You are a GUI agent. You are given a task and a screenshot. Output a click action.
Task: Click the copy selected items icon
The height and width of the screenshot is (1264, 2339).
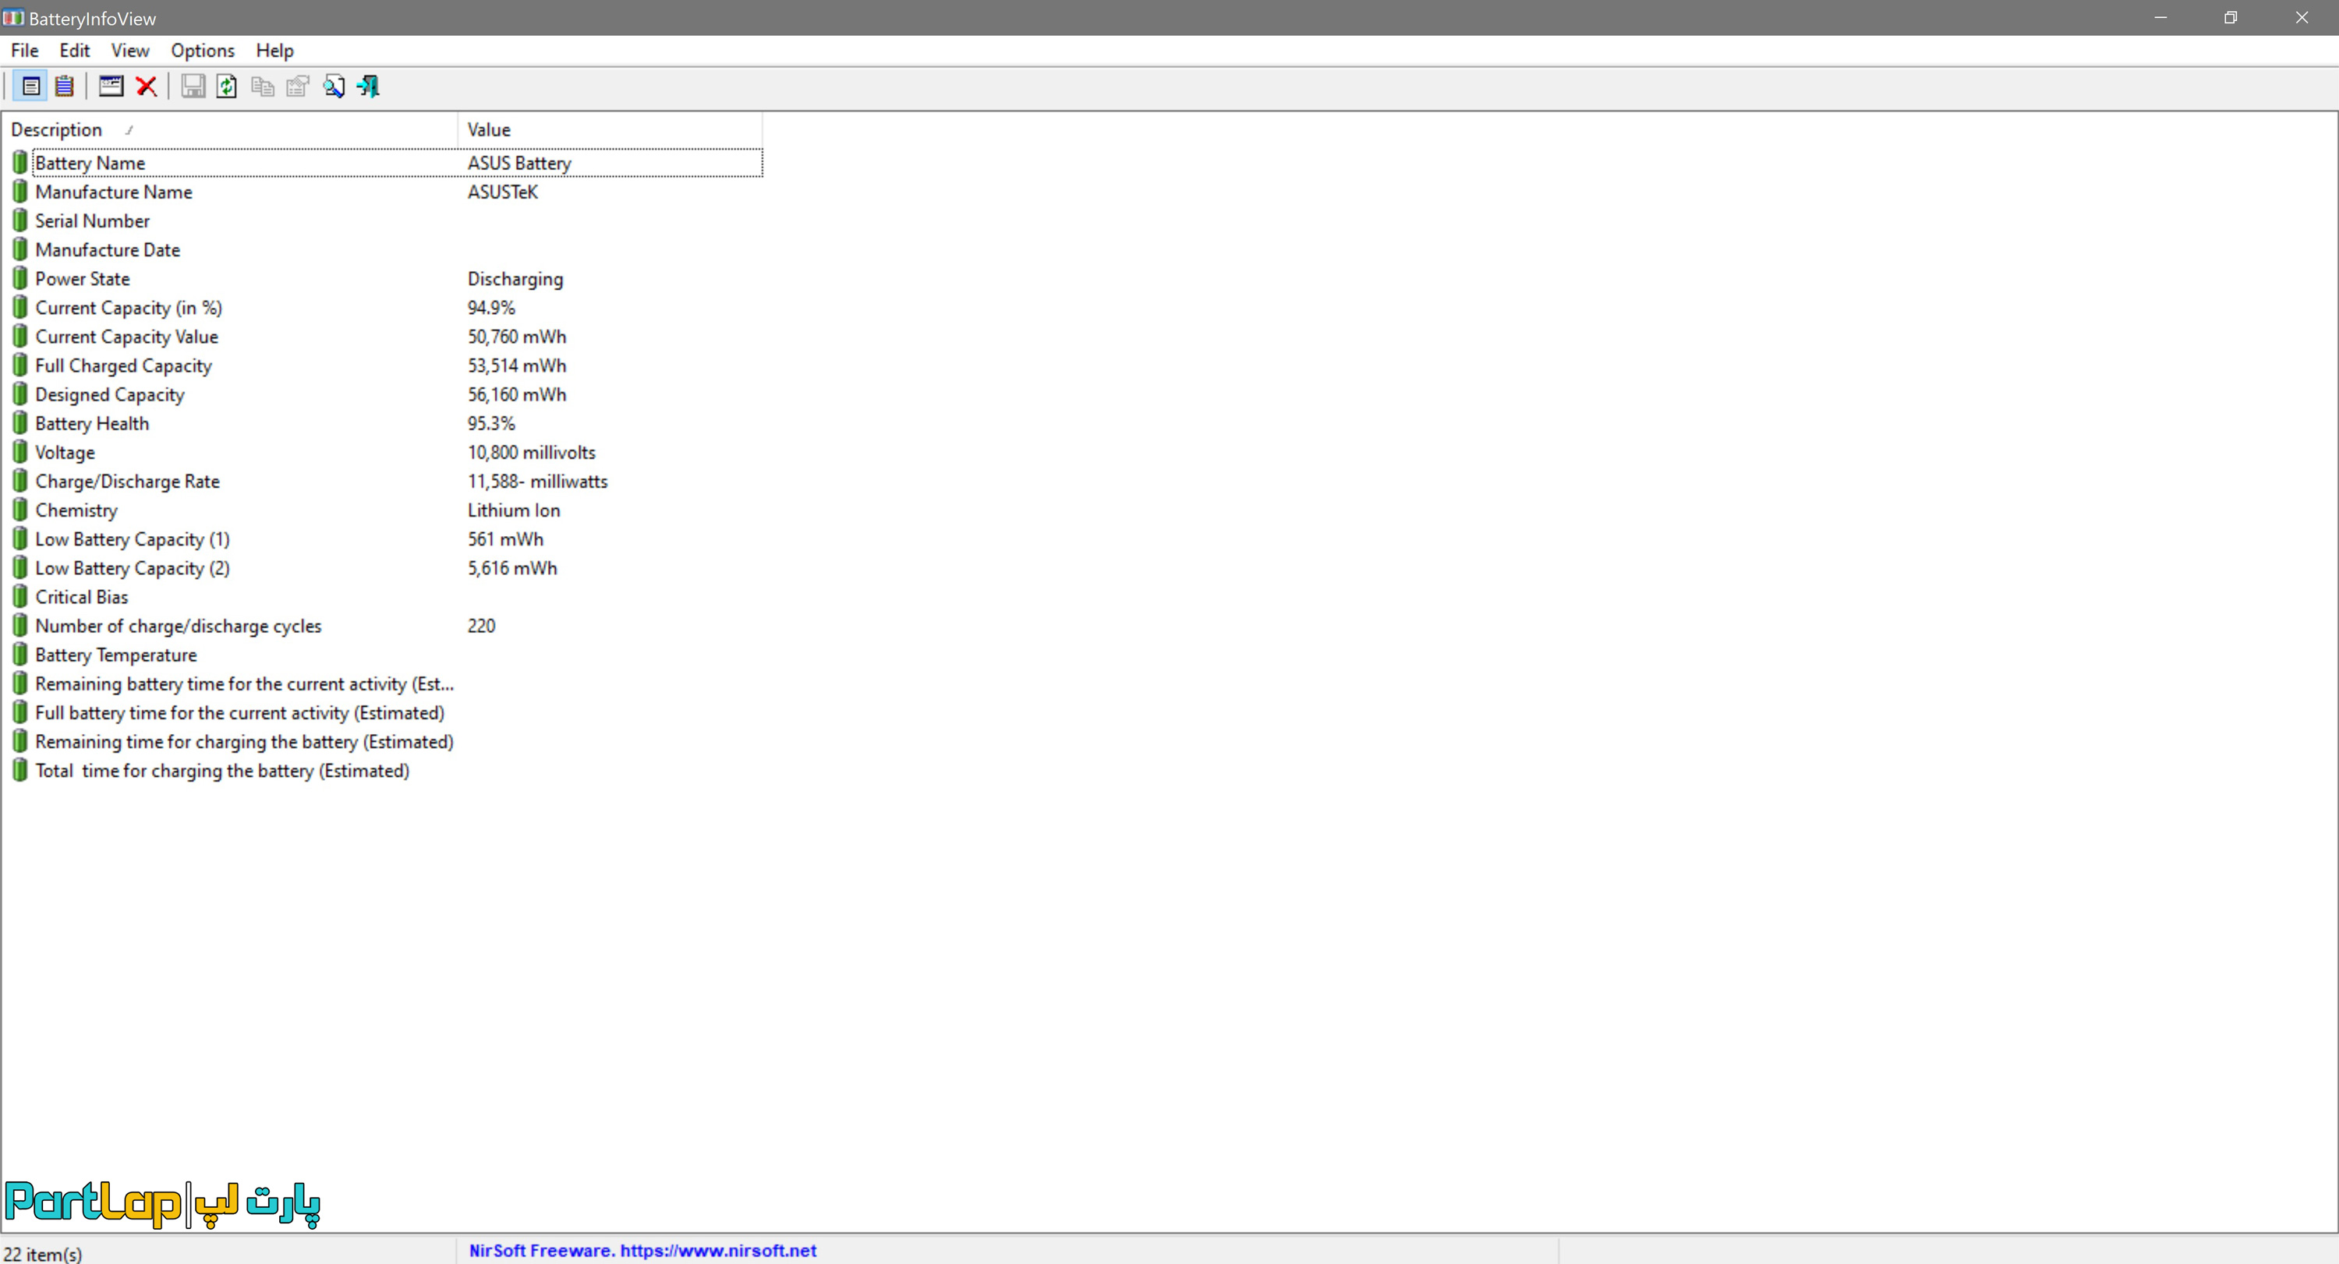(x=262, y=86)
